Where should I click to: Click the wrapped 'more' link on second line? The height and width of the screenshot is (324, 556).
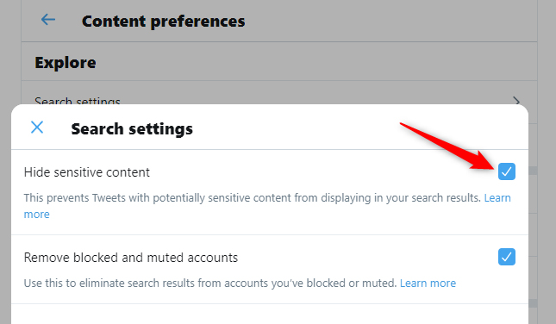pos(36,215)
